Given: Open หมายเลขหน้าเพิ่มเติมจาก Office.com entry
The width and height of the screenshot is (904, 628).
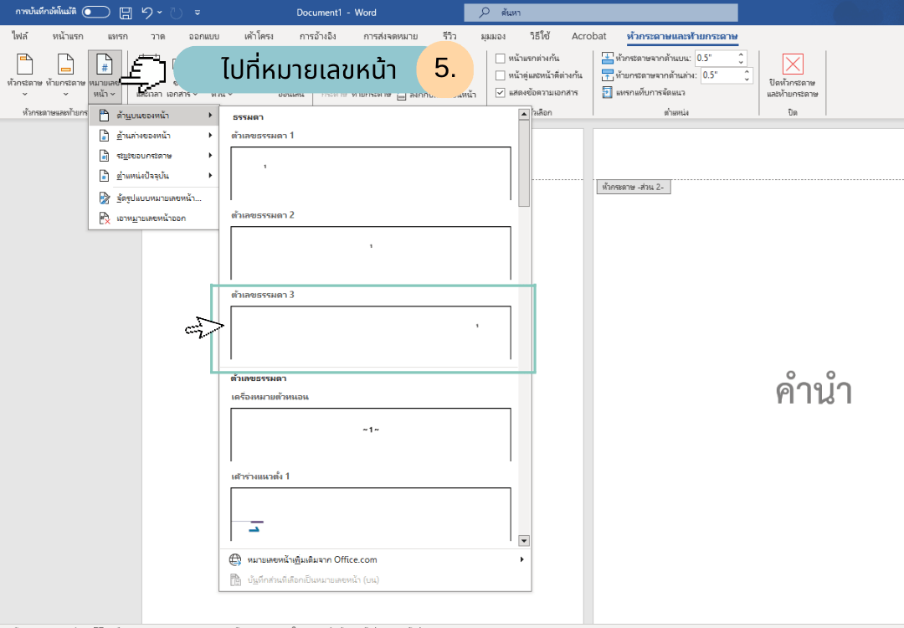Looking at the screenshot, I should point(376,560).
